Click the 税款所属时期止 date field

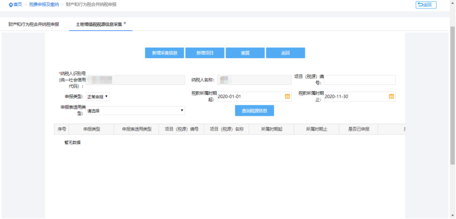pos(360,97)
